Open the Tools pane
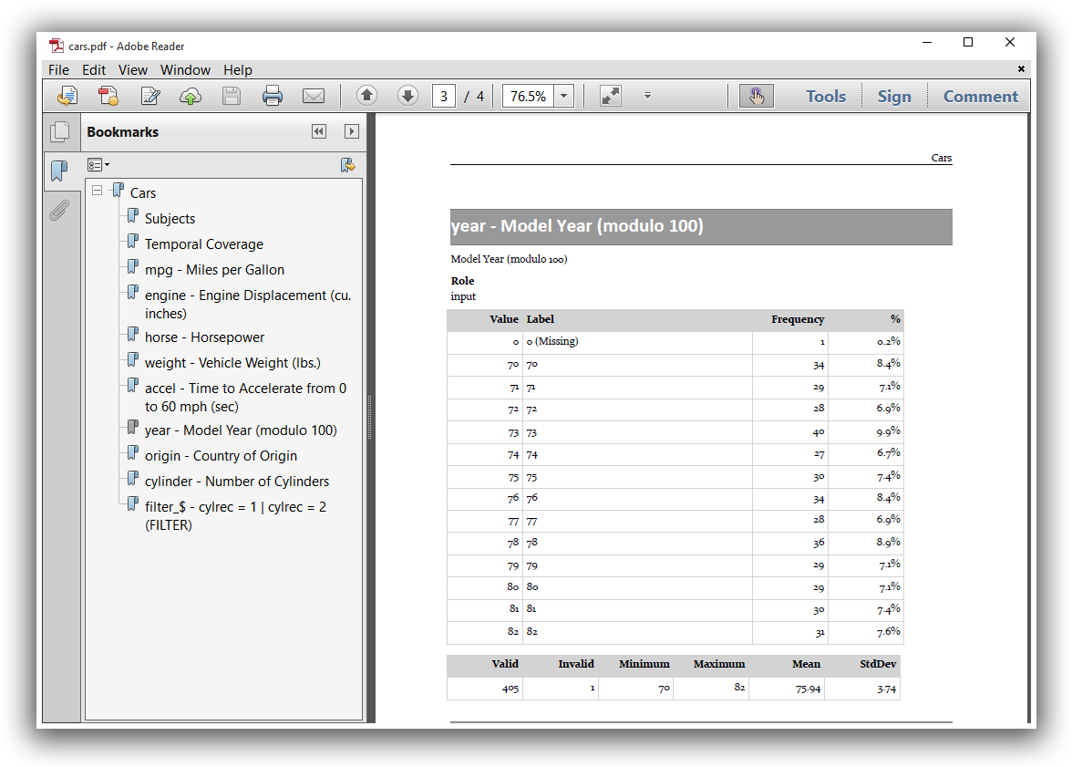The image size is (1072, 767). click(825, 96)
